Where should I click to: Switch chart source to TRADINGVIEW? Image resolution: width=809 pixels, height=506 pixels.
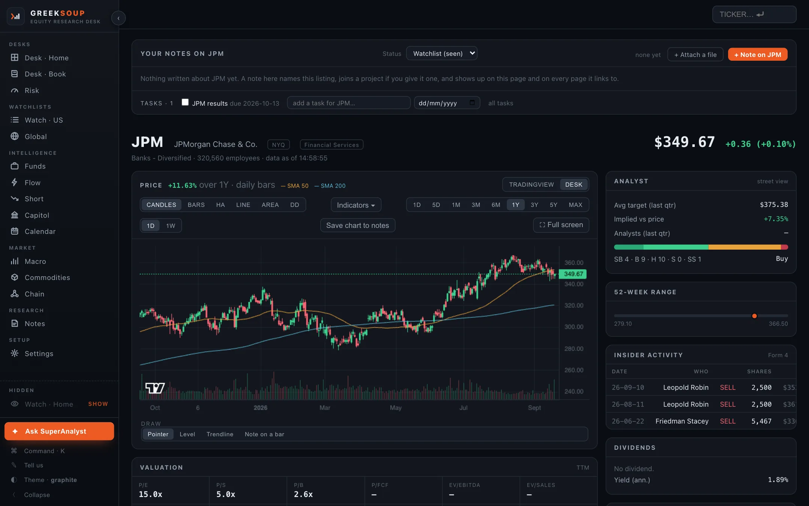[x=531, y=184]
